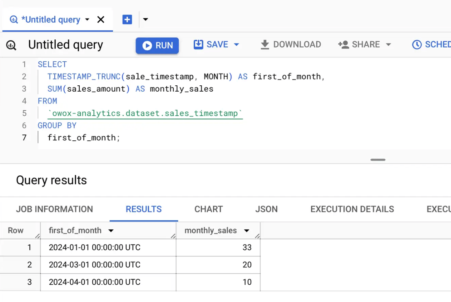
Task: Share the query
Action: click(x=359, y=44)
